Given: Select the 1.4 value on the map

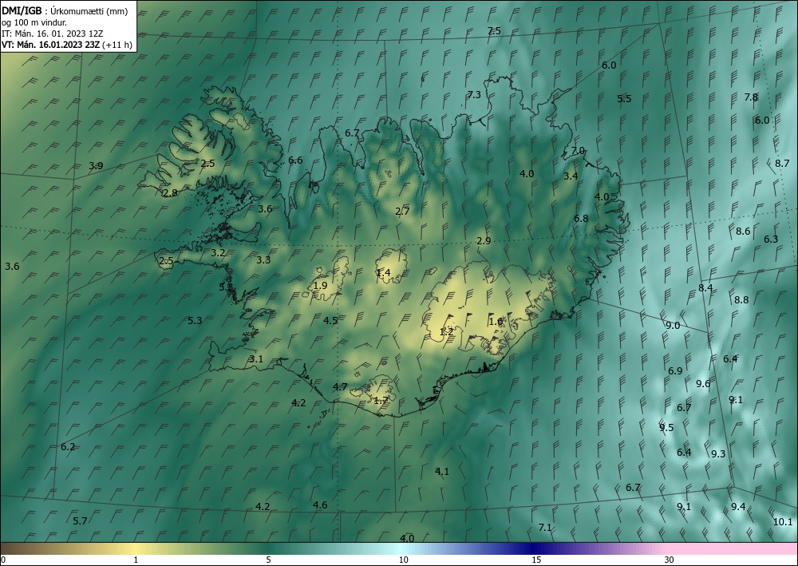Looking at the screenshot, I should click(x=383, y=273).
